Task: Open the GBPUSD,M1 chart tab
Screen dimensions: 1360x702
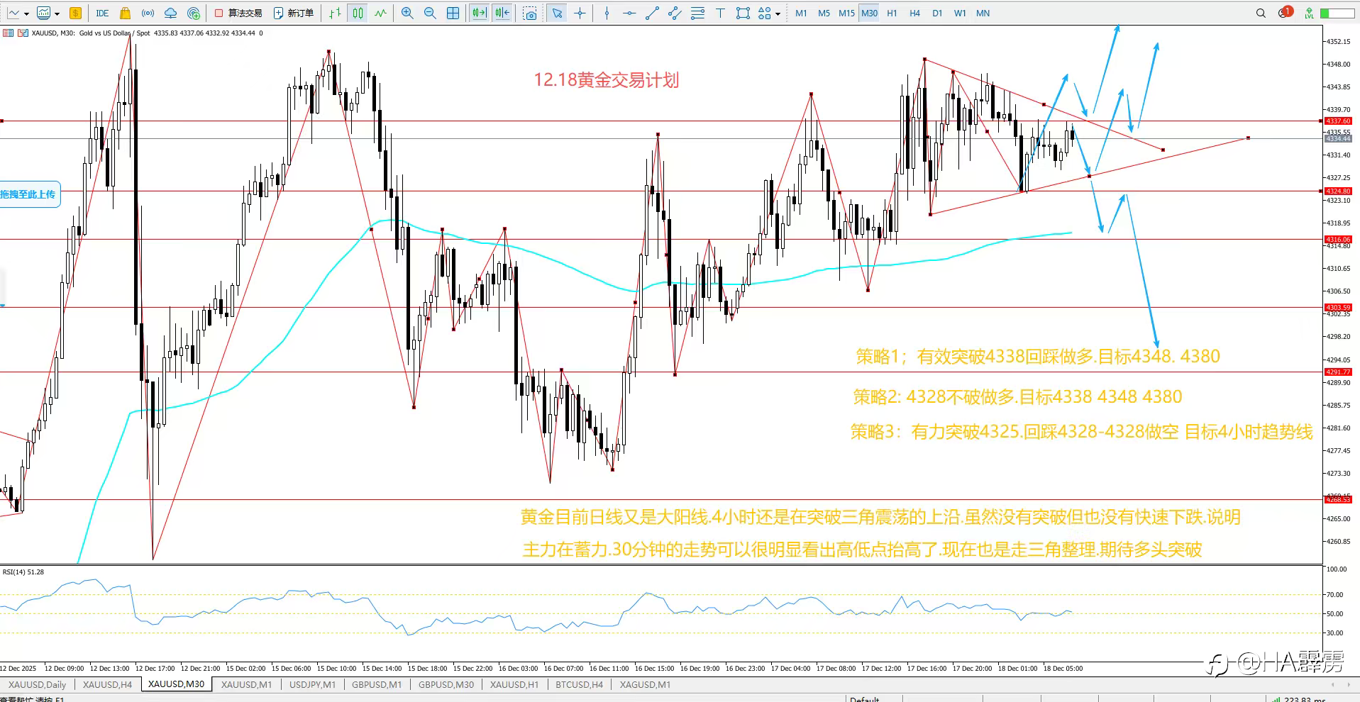Action: point(377,684)
